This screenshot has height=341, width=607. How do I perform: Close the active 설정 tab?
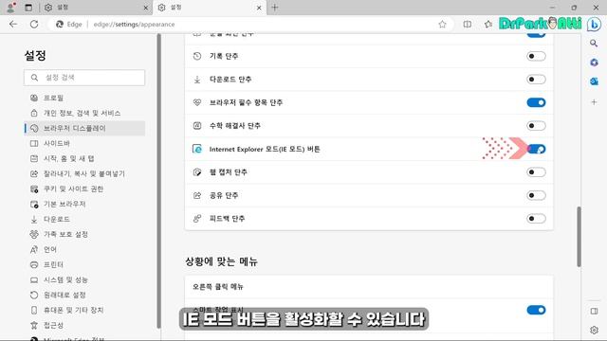tap(259, 8)
